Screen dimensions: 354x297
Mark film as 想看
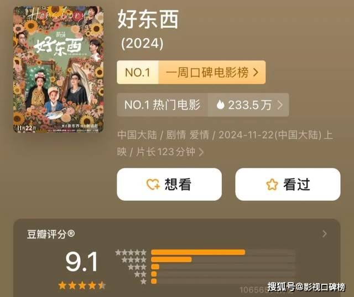click(x=169, y=184)
